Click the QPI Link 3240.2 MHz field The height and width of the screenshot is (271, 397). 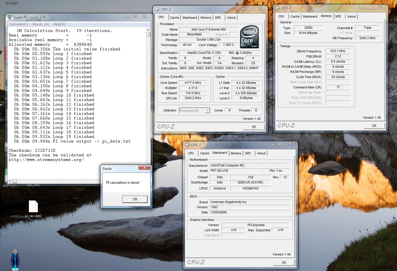coord(193,98)
